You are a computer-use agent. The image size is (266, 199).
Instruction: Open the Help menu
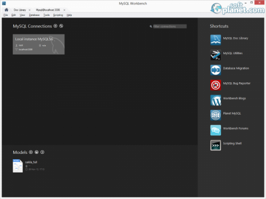pos(69,15)
